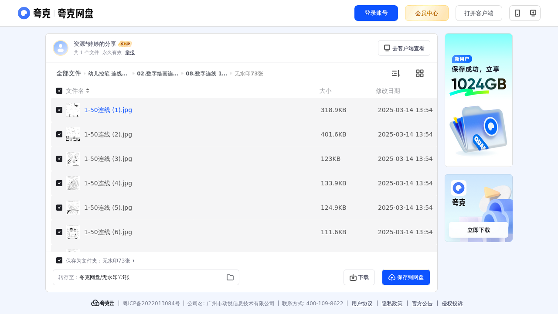Open the 08.数字连线 1... breadcrumb folder

(206, 74)
